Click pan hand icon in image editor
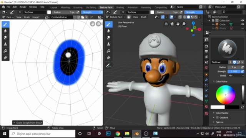This screenshot has width=246, height=138. point(93,24)
